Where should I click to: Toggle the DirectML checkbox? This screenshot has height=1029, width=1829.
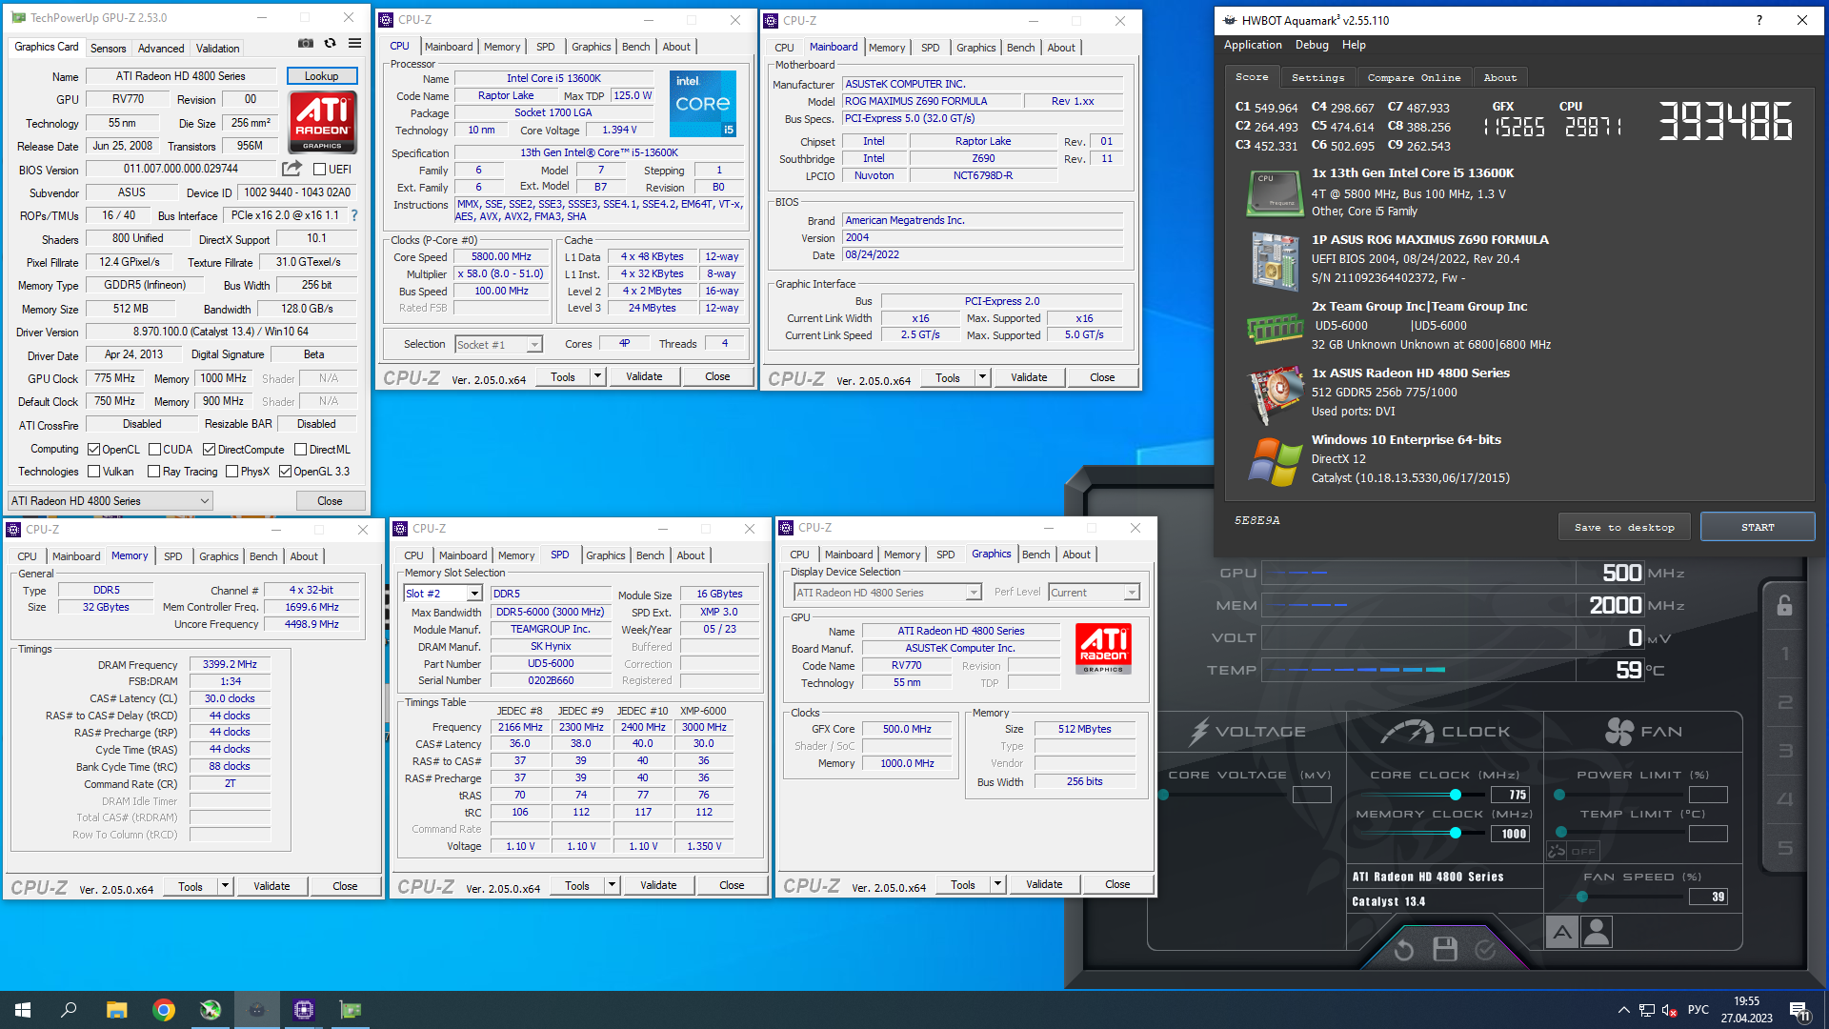point(300,450)
